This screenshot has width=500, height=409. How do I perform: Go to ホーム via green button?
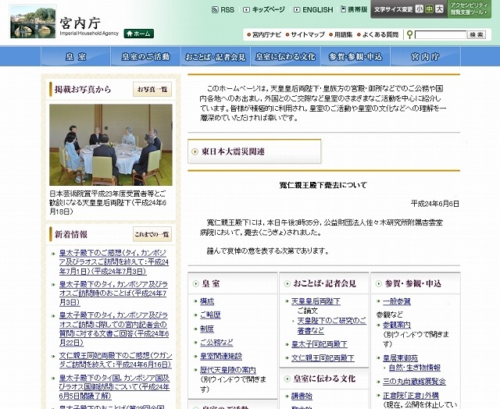[x=139, y=34]
